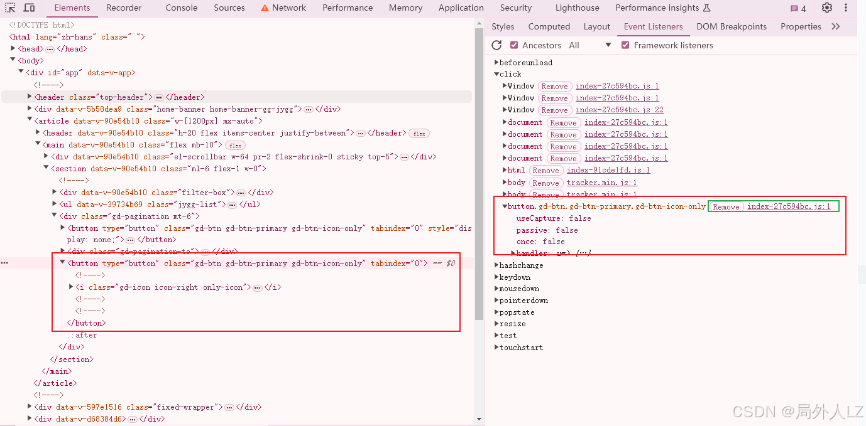The height and width of the screenshot is (426, 866).
Task: Open three-dot actions beside selected button node
Action: pos(4,264)
